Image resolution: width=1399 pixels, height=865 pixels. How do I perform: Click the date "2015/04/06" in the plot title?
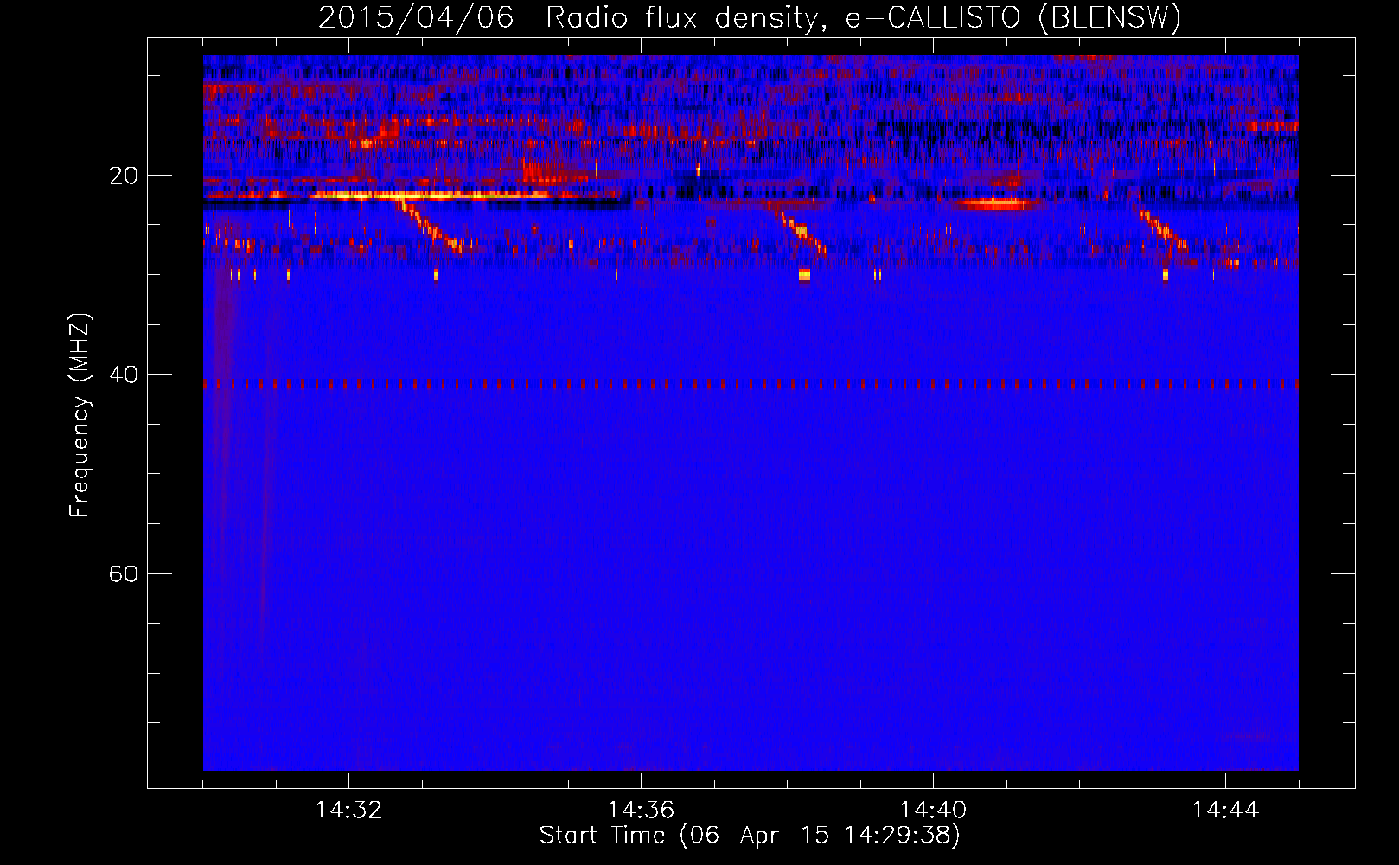click(416, 18)
